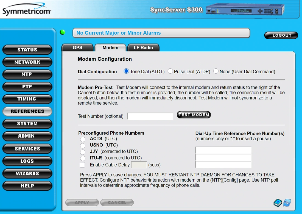Switch to the Modem tab
This screenshot has height=214, width=302.
coord(110,48)
